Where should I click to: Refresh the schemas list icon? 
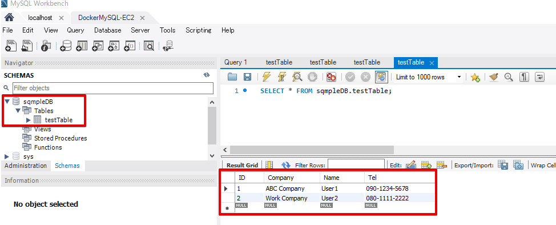point(207,75)
